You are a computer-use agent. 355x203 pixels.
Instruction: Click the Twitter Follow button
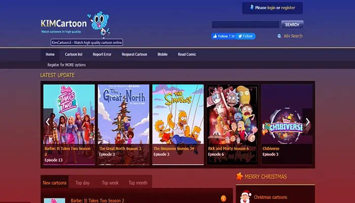tap(245, 36)
